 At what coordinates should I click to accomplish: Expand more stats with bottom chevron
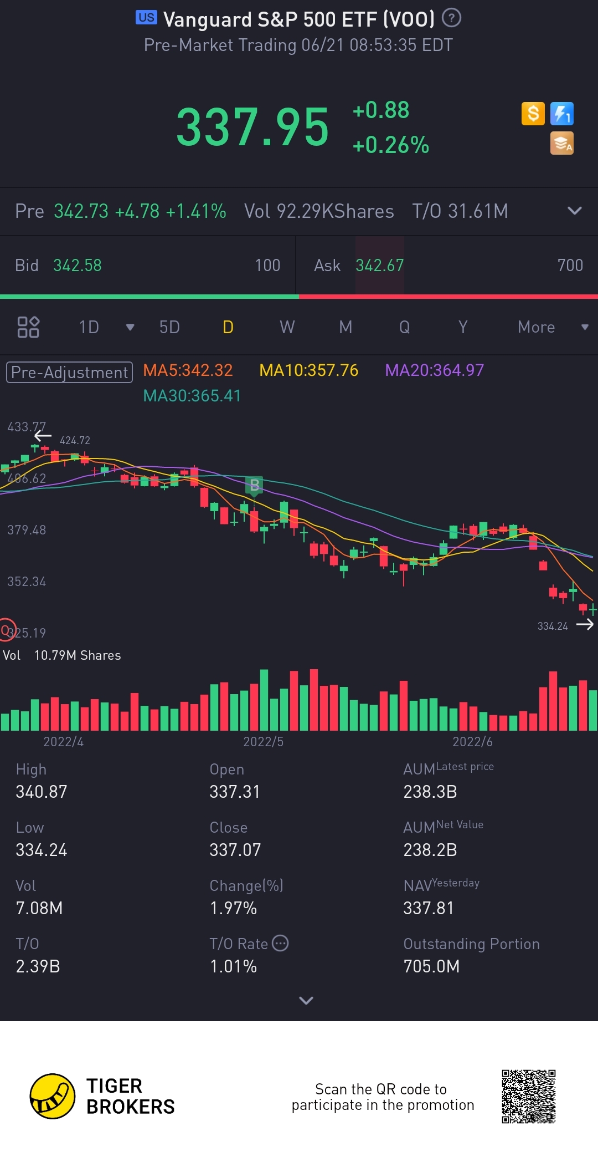306,1000
